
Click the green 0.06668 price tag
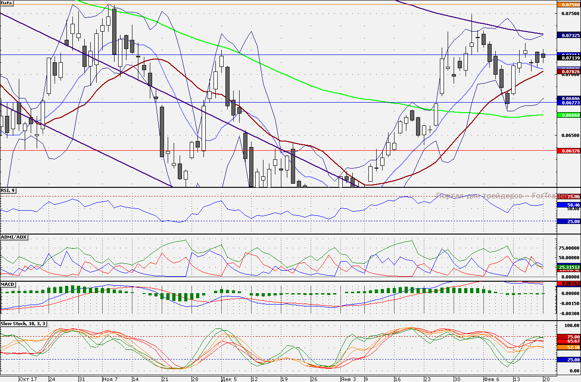pyautogui.click(x=568, y=115)
